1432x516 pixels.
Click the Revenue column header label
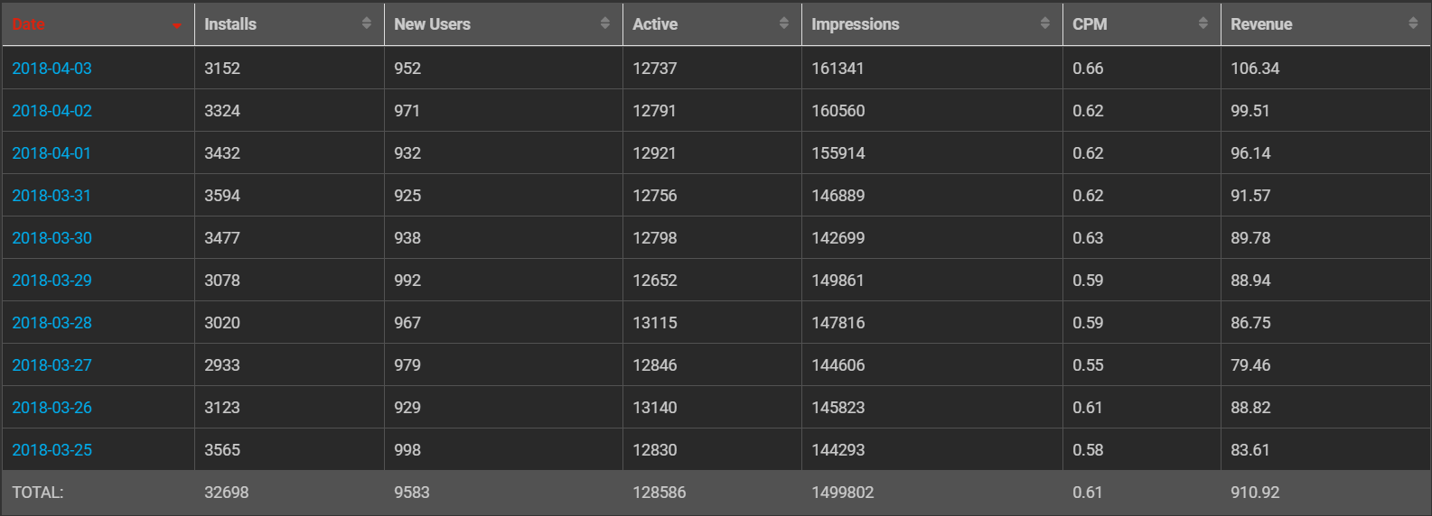coord(1261,24)
